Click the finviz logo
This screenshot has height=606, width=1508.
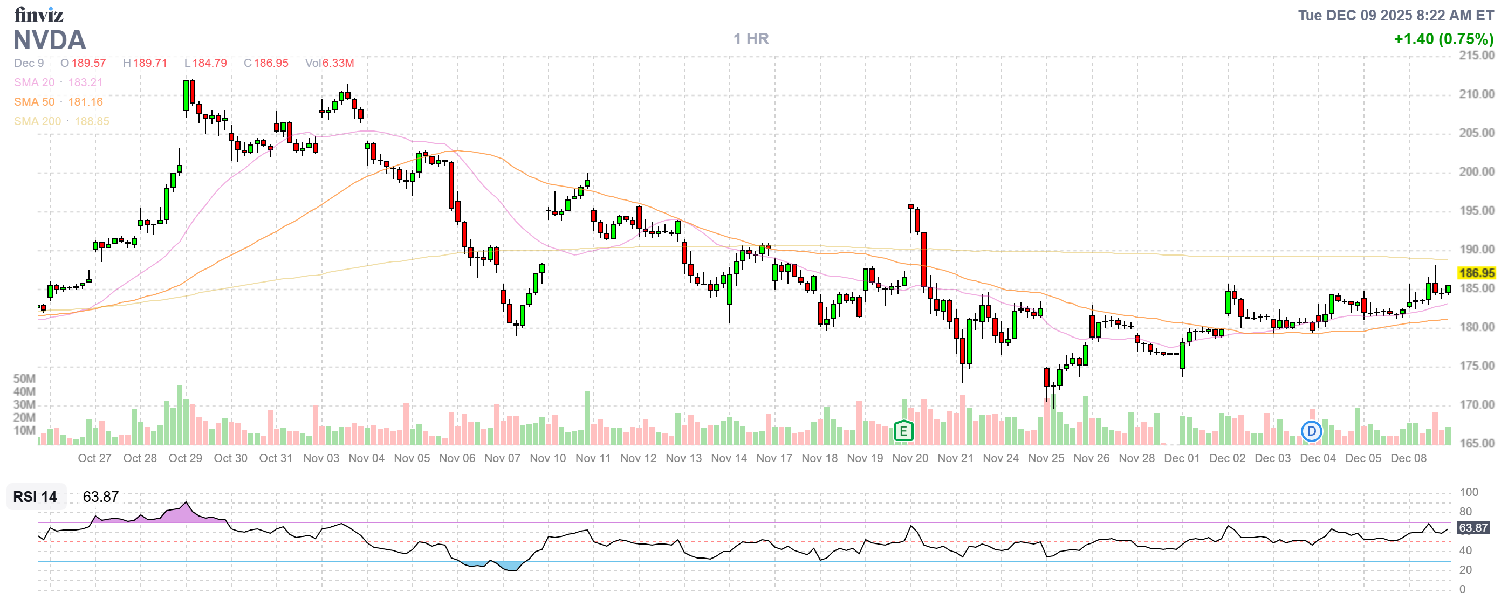tap(39, 14)
